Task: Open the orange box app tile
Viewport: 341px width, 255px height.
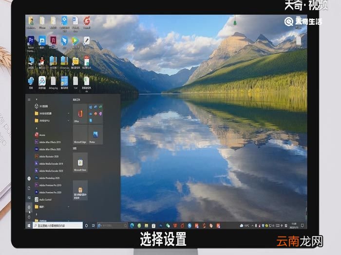Action: [80, 190]
